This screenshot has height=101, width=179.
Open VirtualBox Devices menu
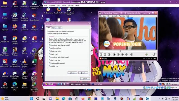click(71, 6)
